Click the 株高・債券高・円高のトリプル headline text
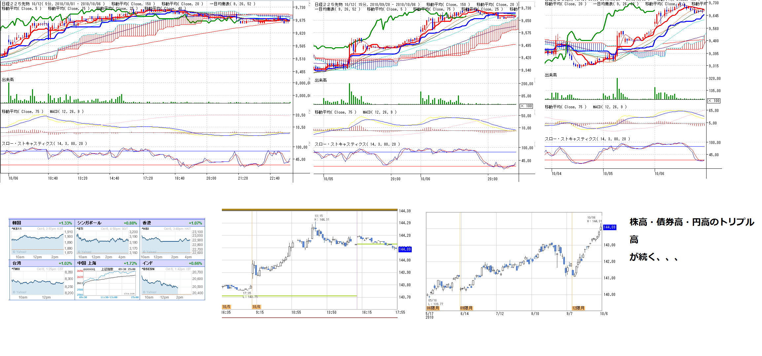The image size is (762, 356). [692, 222]
